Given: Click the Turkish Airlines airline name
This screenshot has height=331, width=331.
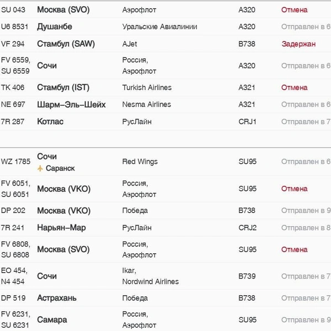Looking at the screenshot, I should pos(147,87).
